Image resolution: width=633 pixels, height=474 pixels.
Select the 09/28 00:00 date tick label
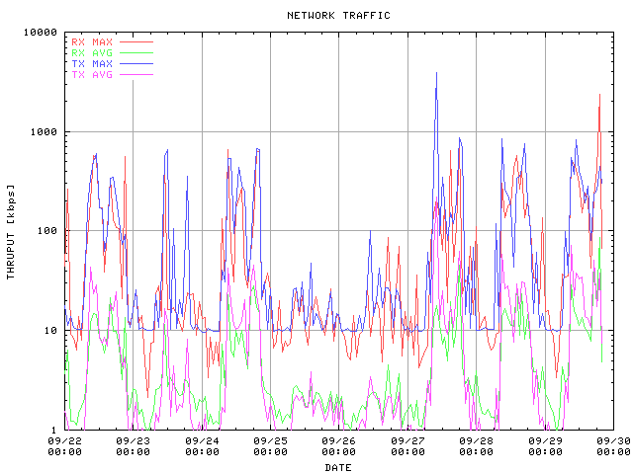(476, 446)
